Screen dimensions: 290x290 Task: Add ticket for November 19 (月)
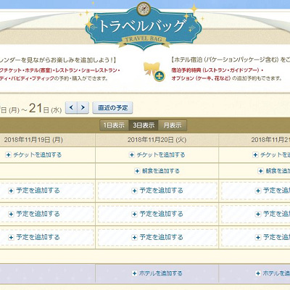click(34, 154)
